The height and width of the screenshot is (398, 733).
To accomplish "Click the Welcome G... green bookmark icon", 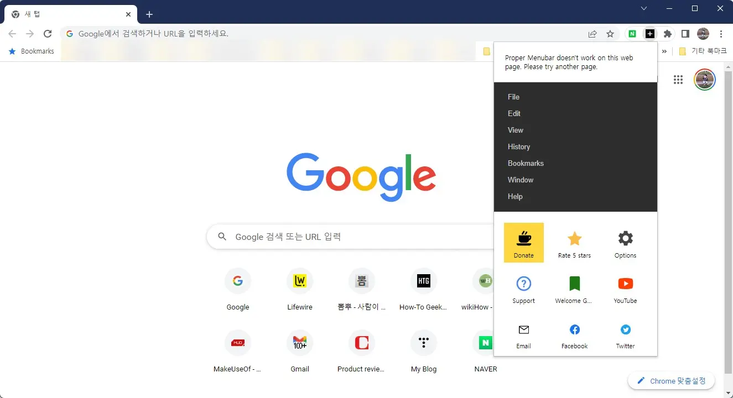I will [574, 284].
